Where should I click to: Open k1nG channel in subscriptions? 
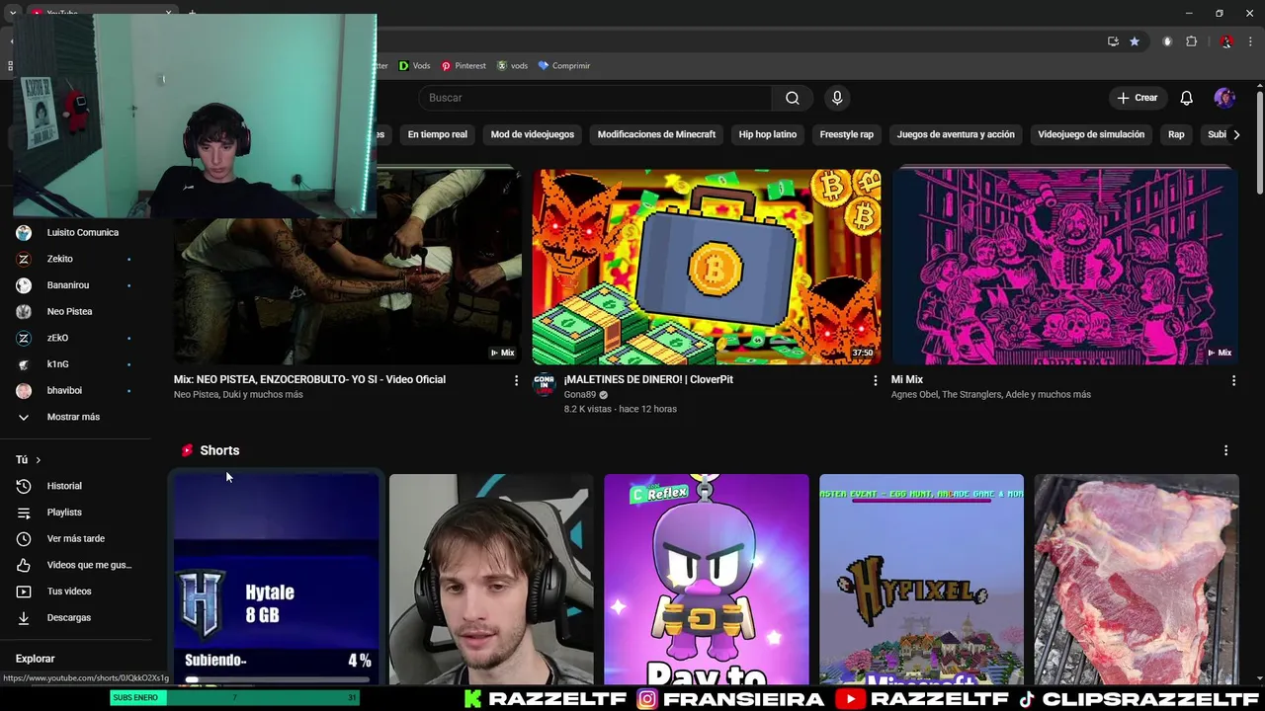click(76, 364)
